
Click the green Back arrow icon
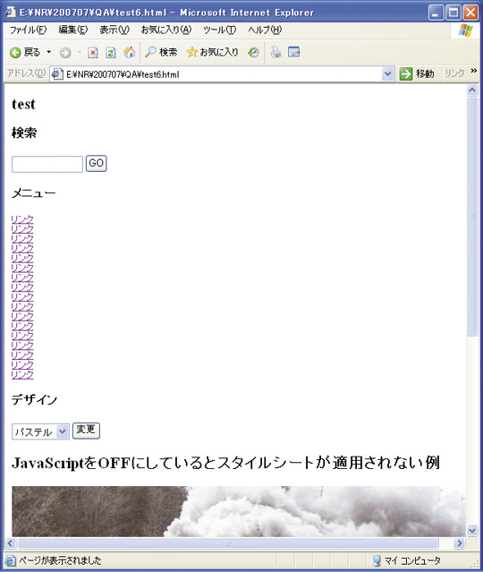(x=15, y=53)
